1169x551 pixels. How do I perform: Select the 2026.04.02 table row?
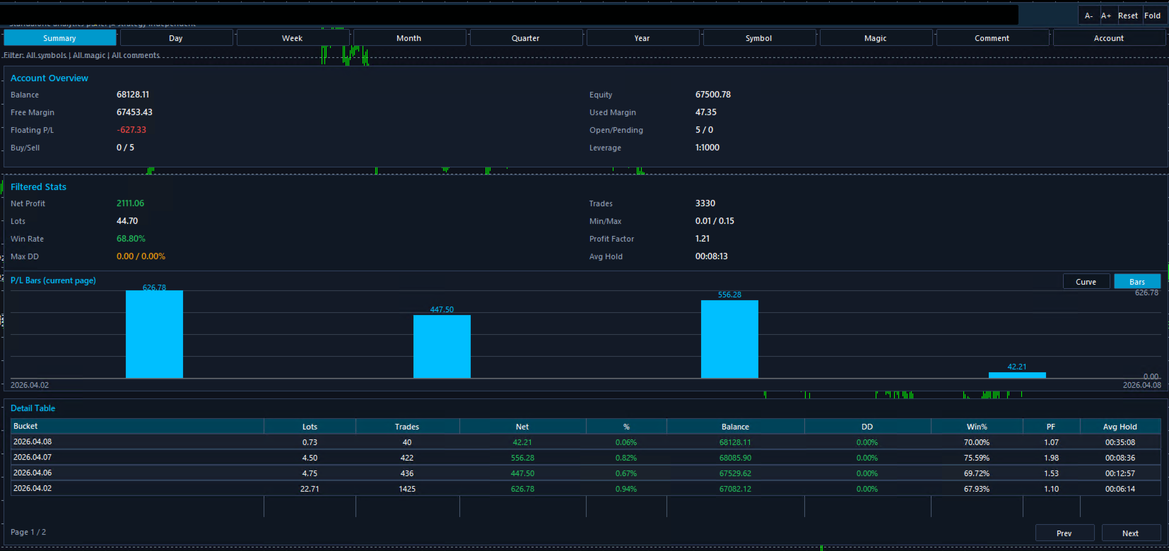tap(586, 489)
